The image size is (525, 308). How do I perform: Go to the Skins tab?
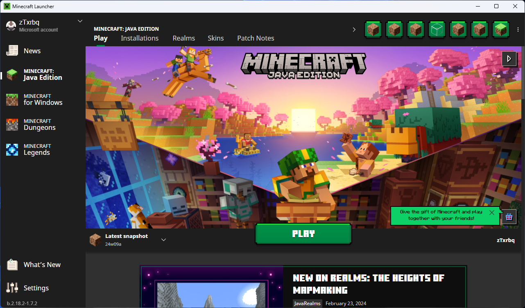215,38
